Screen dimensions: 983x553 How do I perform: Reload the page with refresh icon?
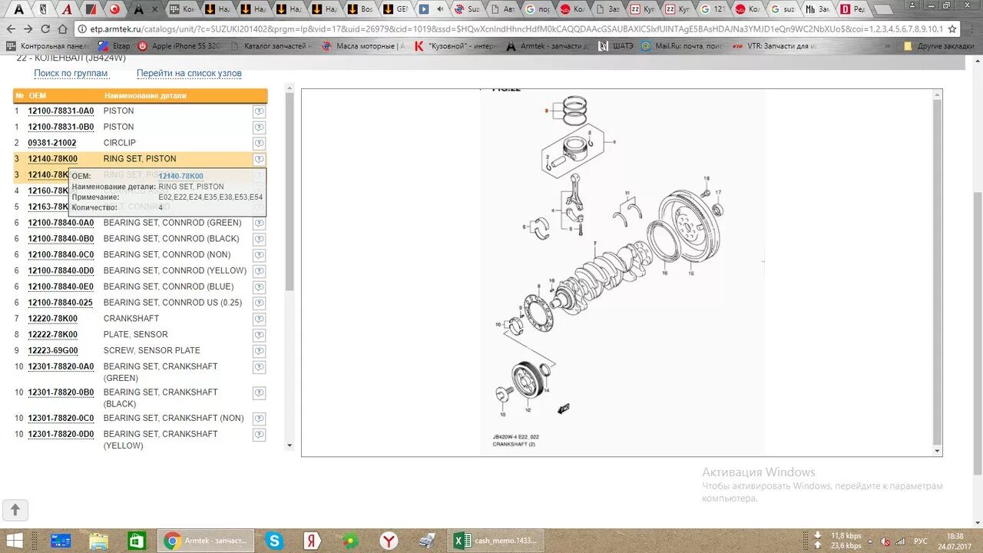tap(45, 28)
